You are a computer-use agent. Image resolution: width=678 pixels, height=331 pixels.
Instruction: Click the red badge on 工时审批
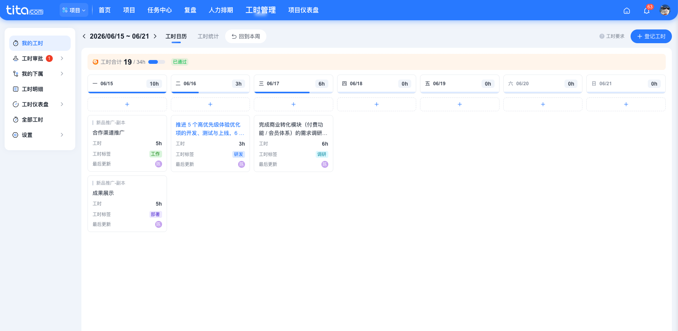(49, 58)
